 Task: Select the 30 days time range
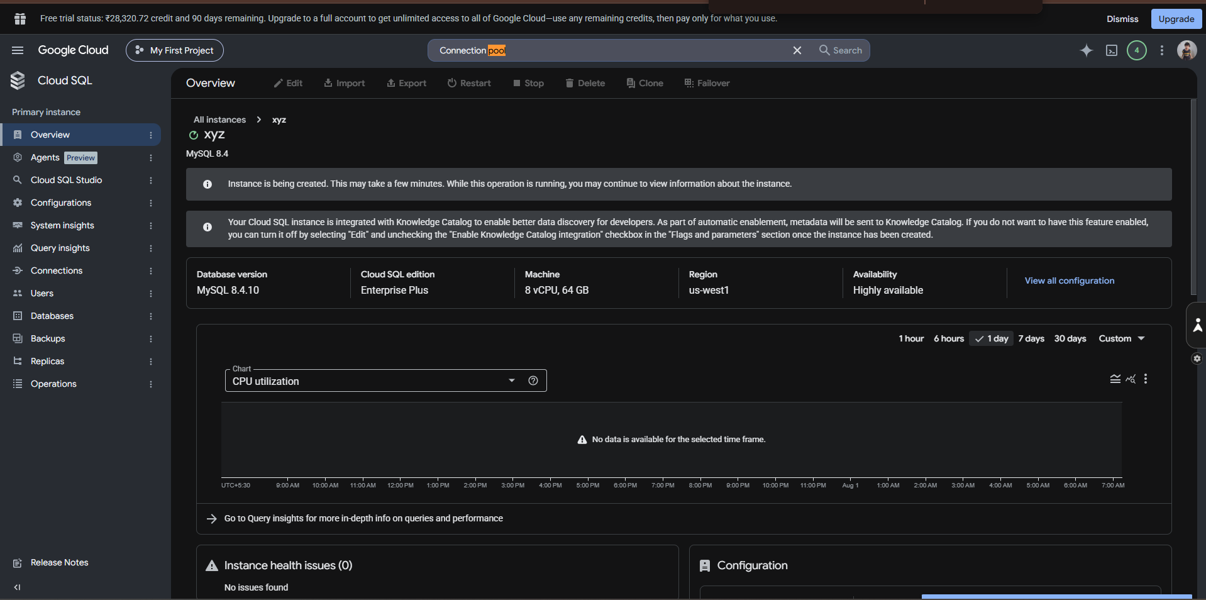click(x=1070, y=338)
